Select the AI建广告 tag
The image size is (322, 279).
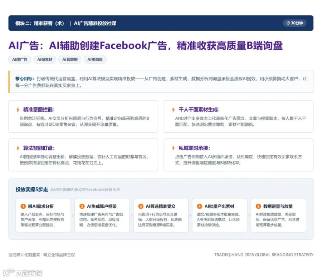coord(20,60)
